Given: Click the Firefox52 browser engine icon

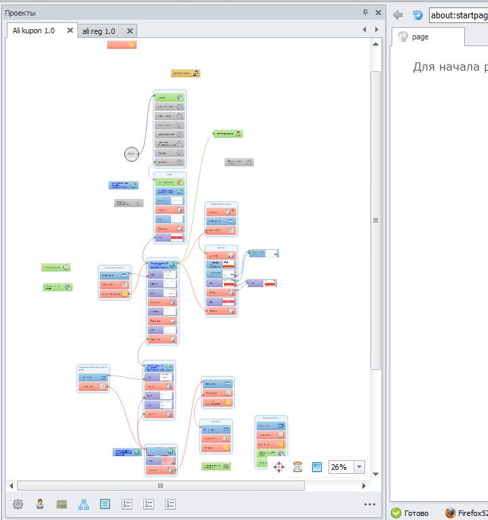Looking at the screenshot, I should pos(450,513).
